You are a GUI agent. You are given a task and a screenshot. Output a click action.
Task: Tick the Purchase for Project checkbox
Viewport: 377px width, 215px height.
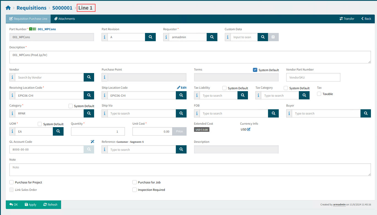(x=12, y=182)
